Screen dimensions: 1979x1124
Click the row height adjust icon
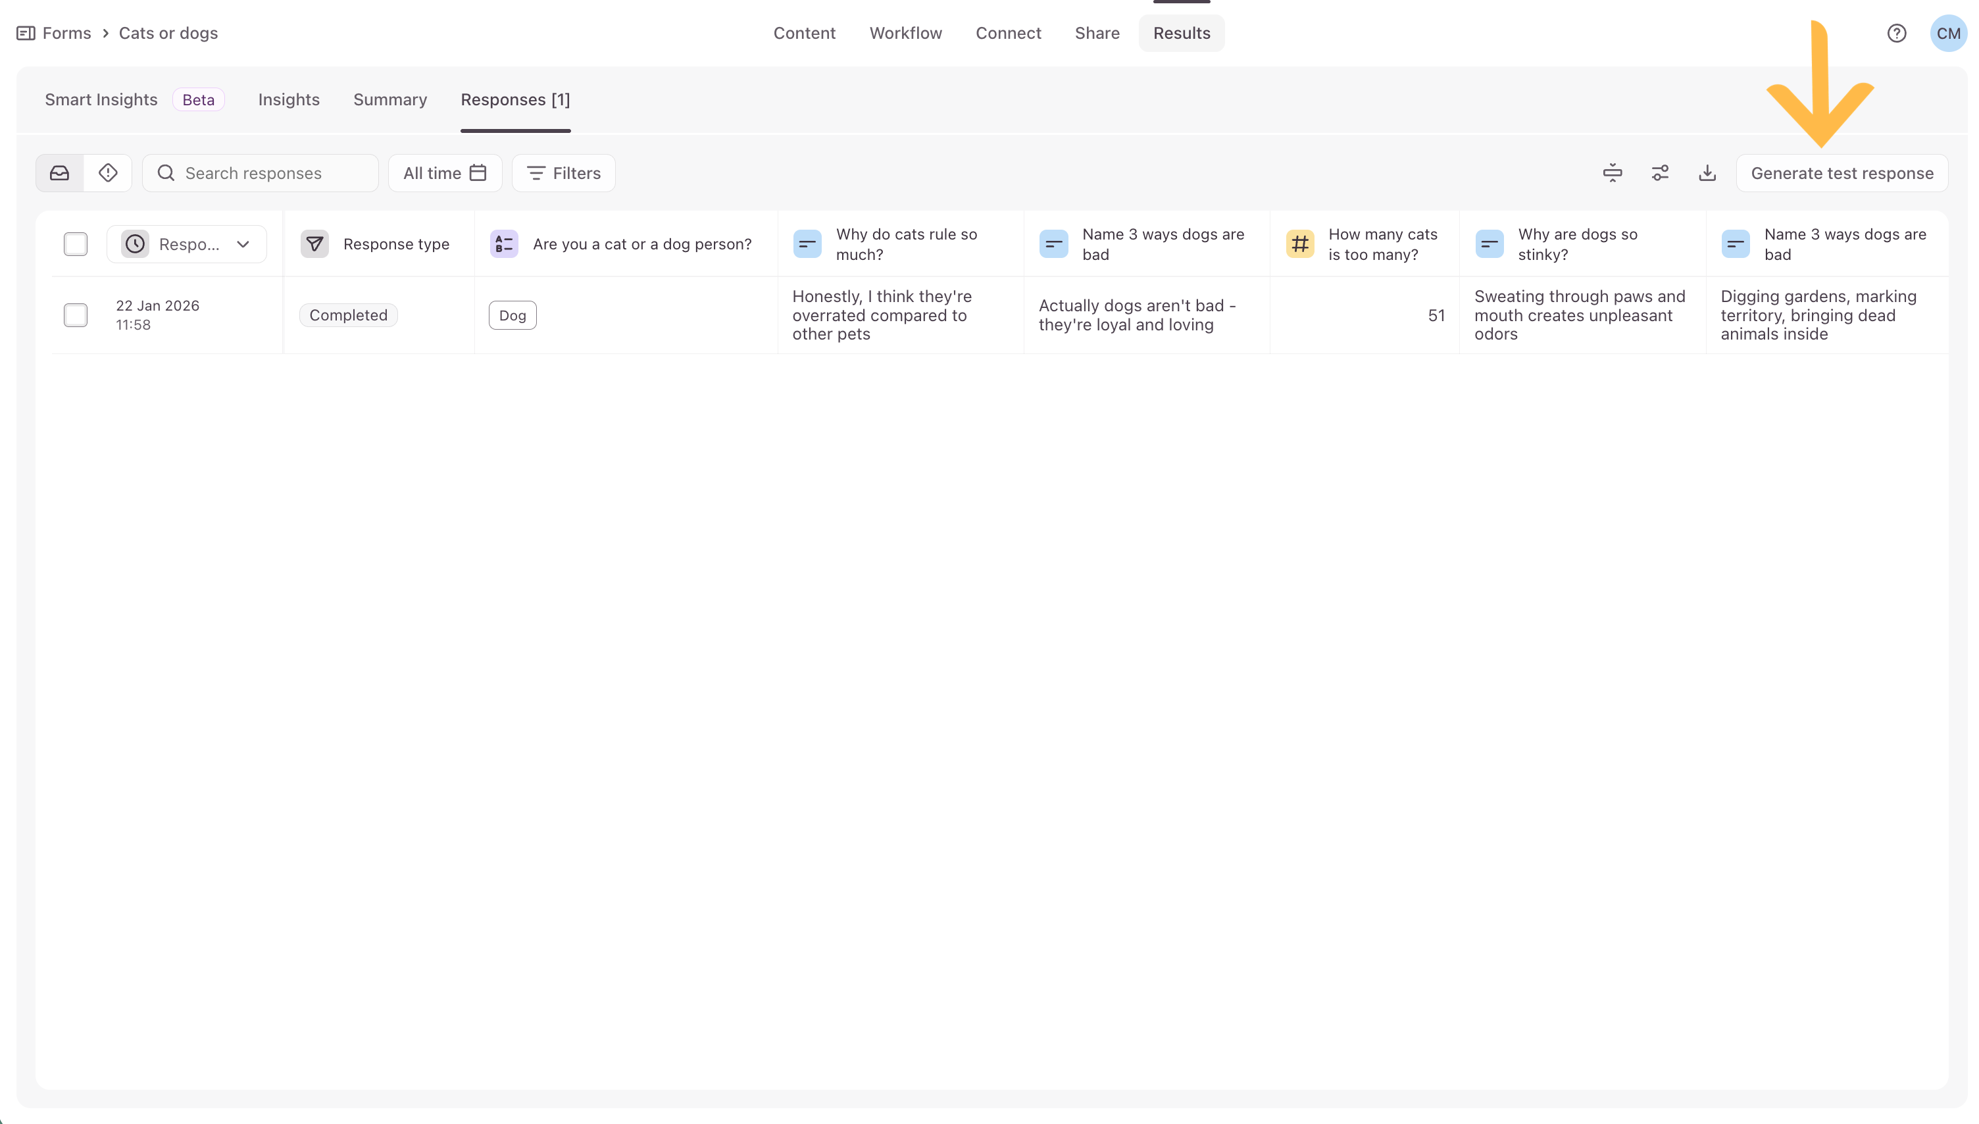coord(1612,173)
